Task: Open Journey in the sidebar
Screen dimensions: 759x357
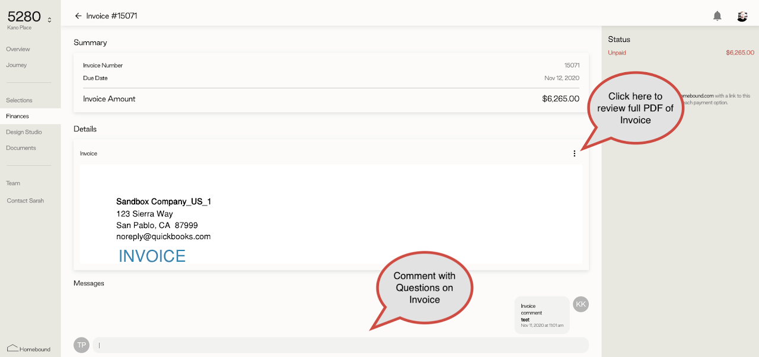Action: click(17, 65)
